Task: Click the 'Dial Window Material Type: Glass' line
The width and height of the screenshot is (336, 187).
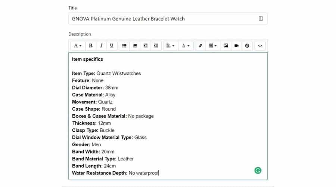Action: click(109, 137)
